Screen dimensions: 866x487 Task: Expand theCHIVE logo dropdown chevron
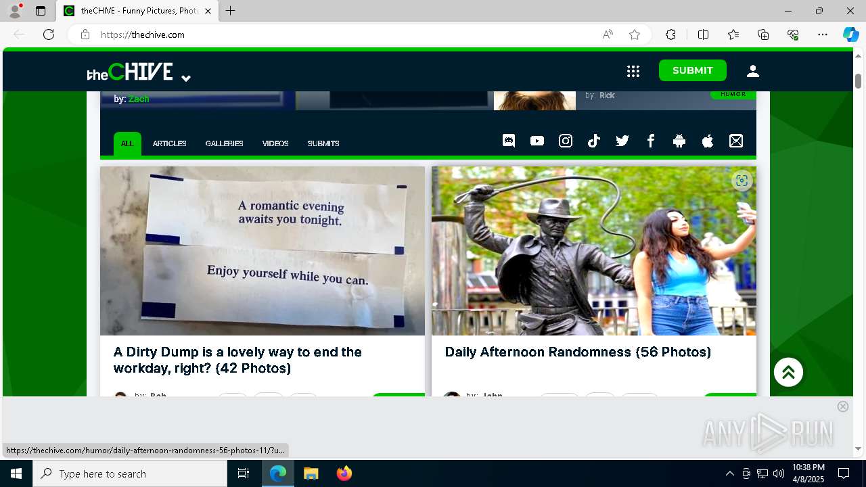point(186,78)
